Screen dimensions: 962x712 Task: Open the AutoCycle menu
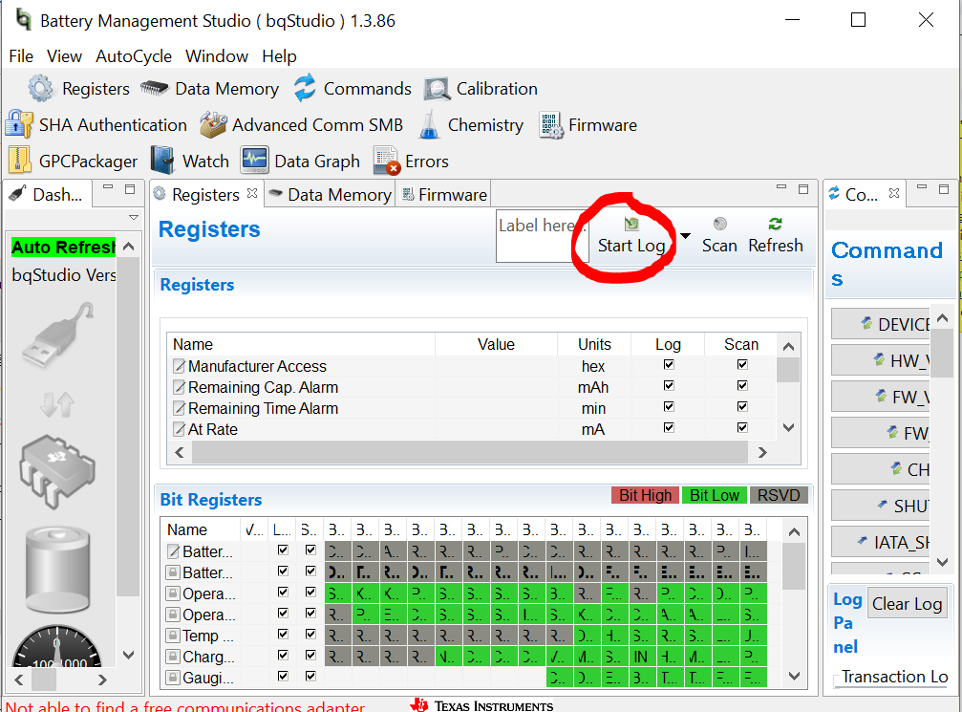tap(134, 56)
